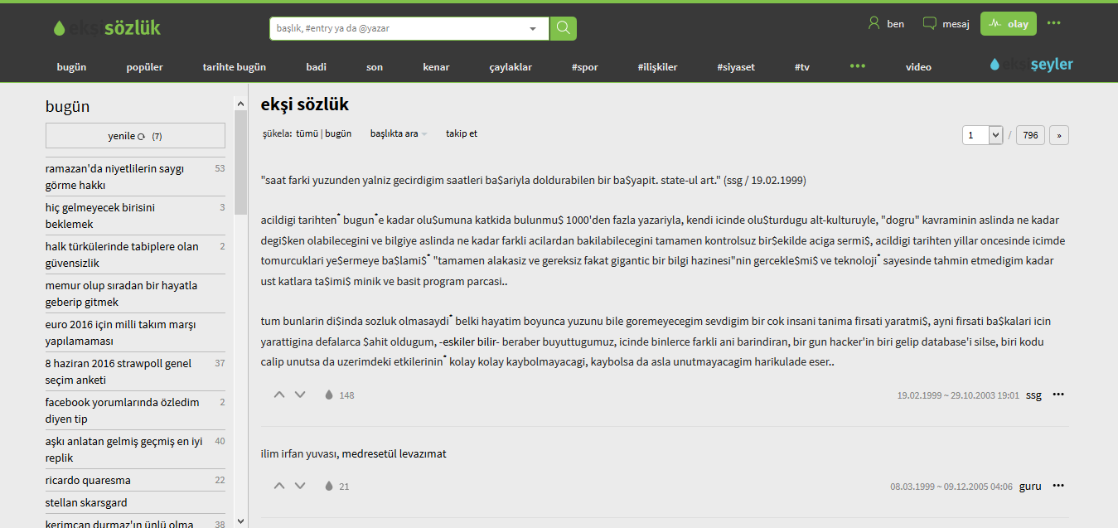Open the search box dropdown arrow
1118x528 pixels.
[533, 28]
